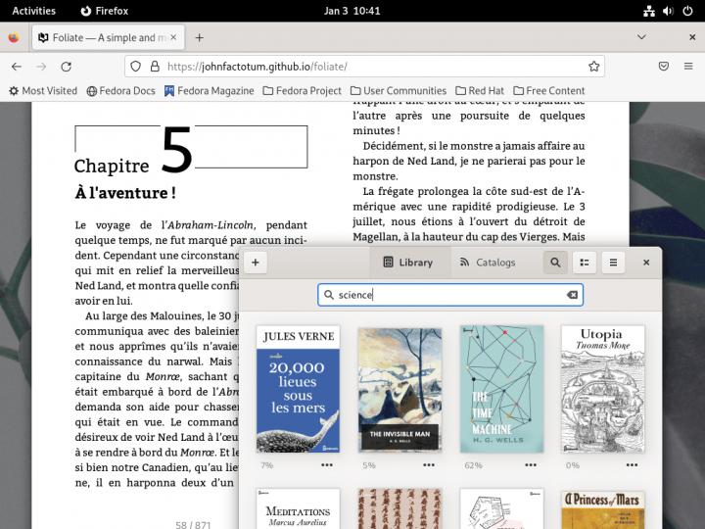Switch to the Library tab

click(407, 263)
